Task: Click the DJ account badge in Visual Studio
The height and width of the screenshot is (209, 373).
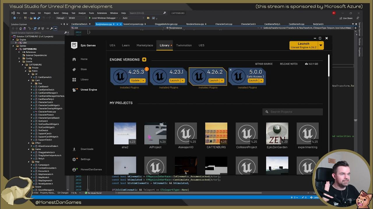Action: pyautogui.click(x=334, y=13)
